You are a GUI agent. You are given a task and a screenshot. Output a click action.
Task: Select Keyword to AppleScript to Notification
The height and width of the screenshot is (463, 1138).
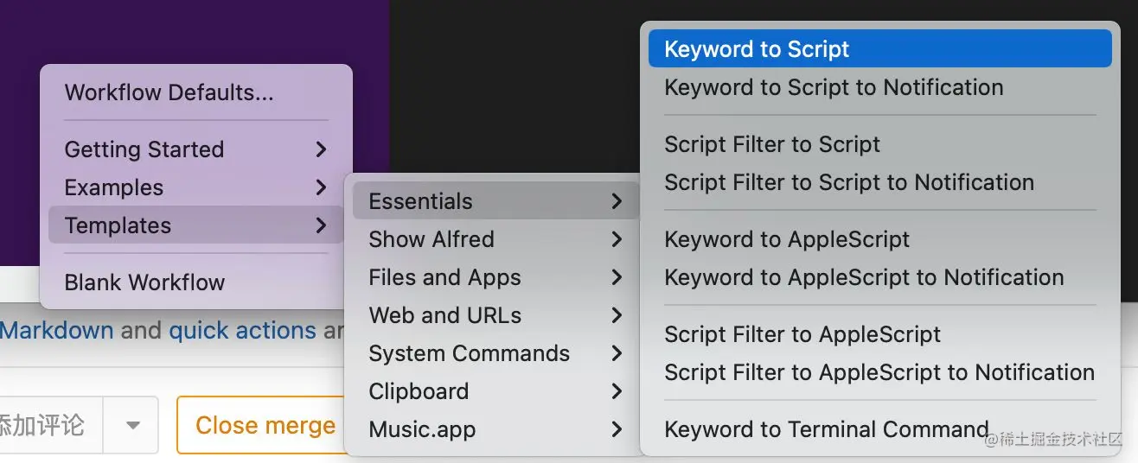point(863,277)
